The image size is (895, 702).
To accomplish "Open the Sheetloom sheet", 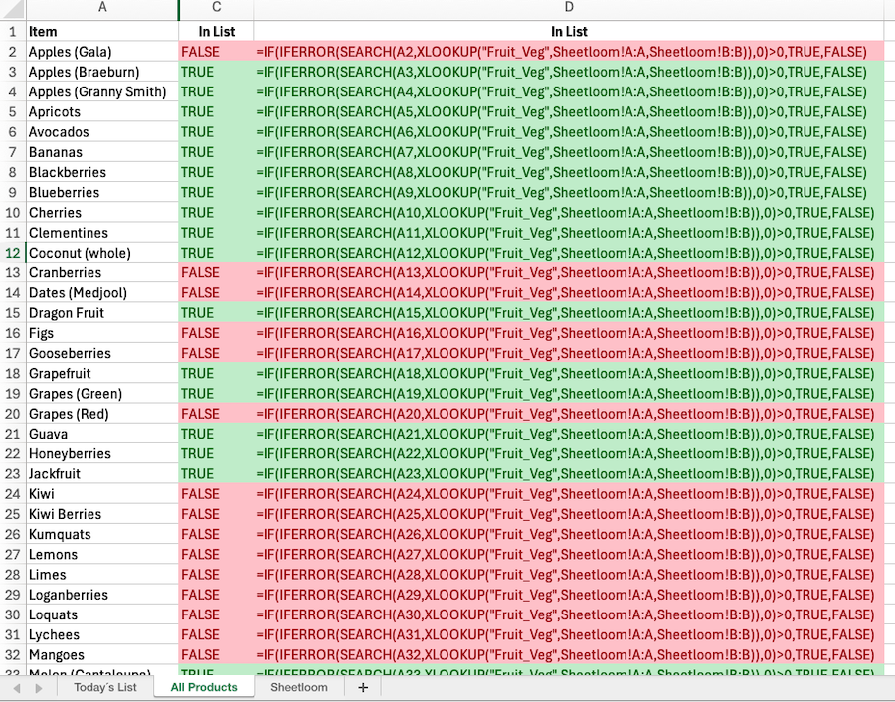I will (x=299, y=687).
